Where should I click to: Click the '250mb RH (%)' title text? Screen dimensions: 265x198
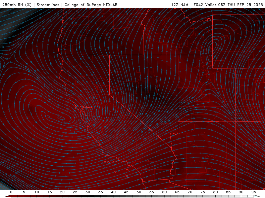pos(17,5)
